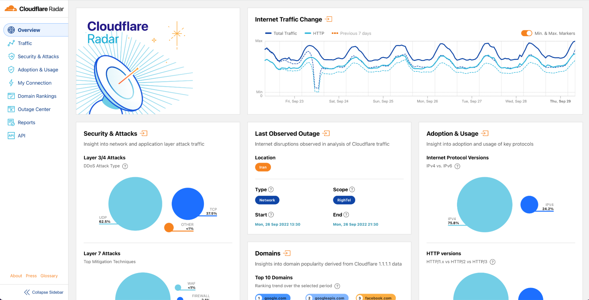Open the Traffic page
The image size is (589, 300).
[x=25, y=43]
